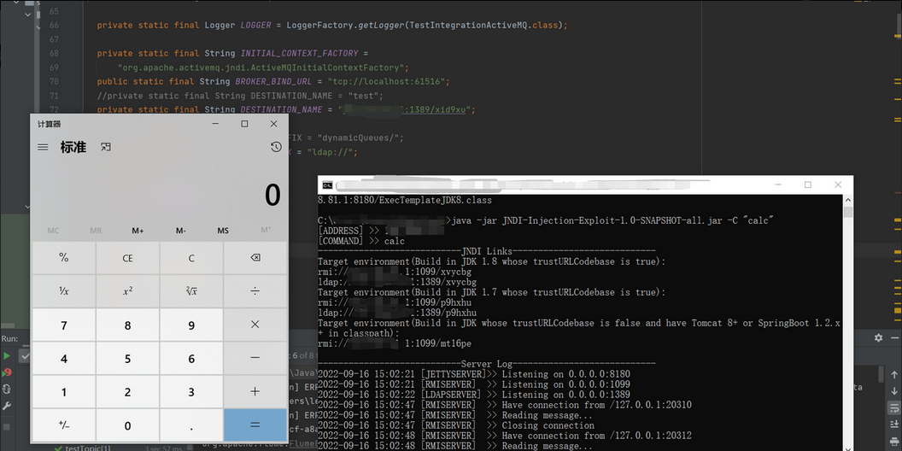Click the green Run icon in Run panel
The image size is (902, 451).
pos(7,356)
